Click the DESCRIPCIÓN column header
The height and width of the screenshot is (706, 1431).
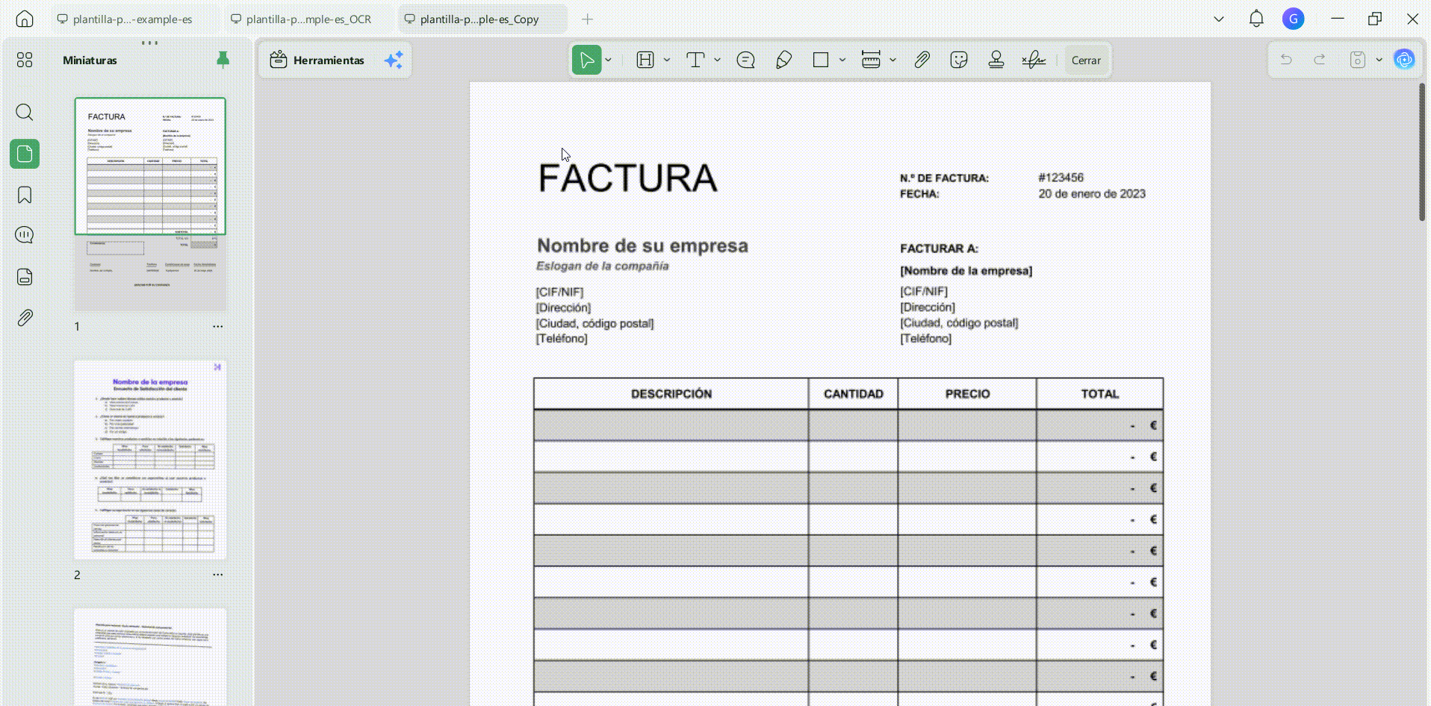671,394
